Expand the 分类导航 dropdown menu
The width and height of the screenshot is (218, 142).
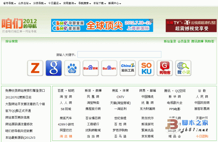click(40, 3)
